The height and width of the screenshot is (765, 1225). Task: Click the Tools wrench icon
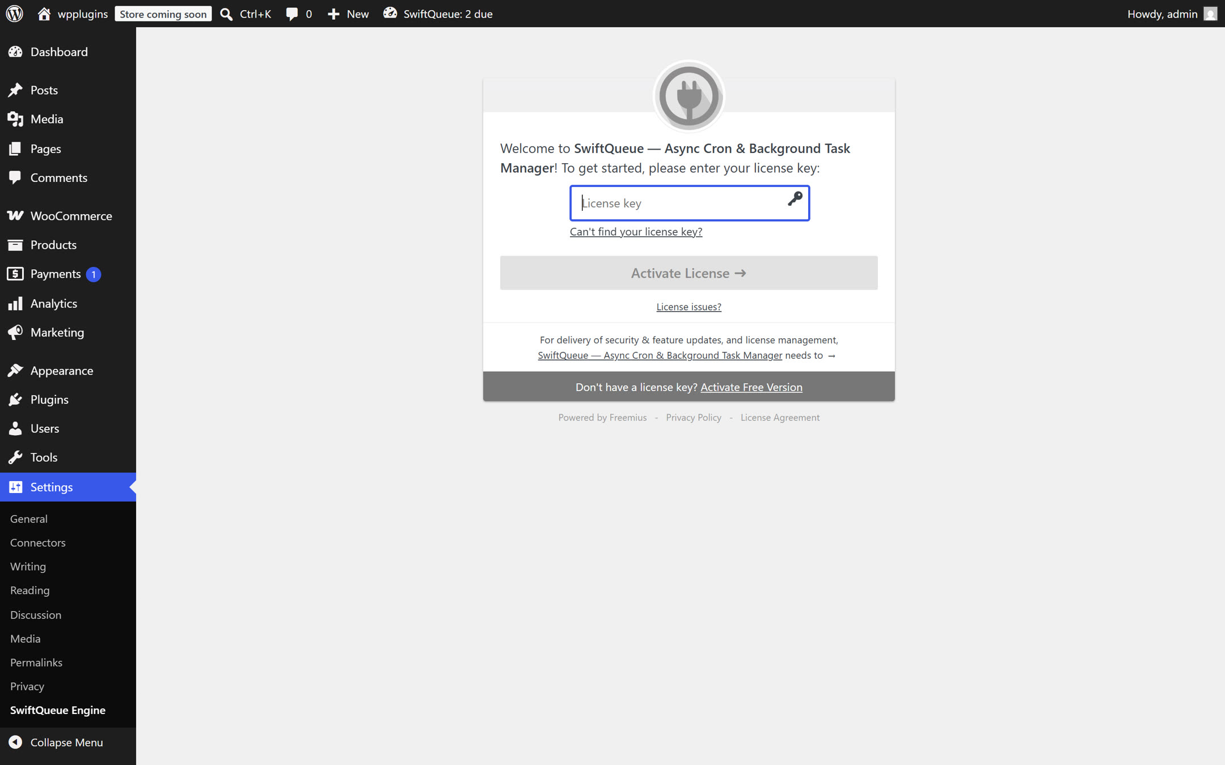(x=15, y=457)
